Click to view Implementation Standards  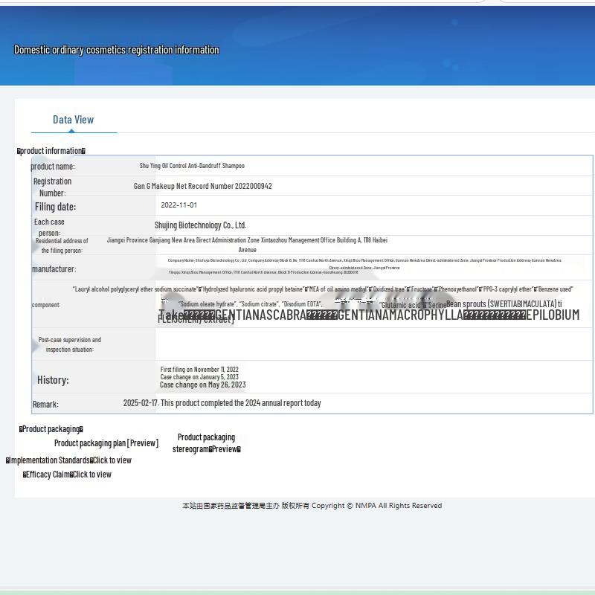[112, 460]
